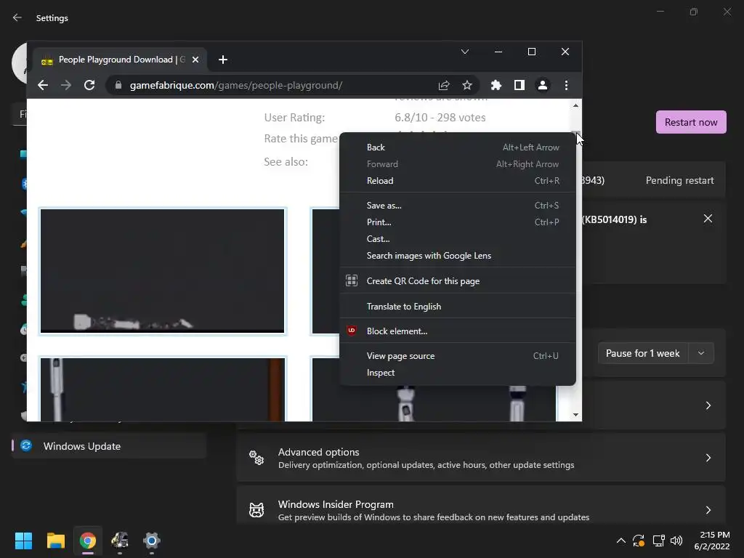Open Chrome extensions puzzle icon
This screenshot has width=744, height=558.
496,86
